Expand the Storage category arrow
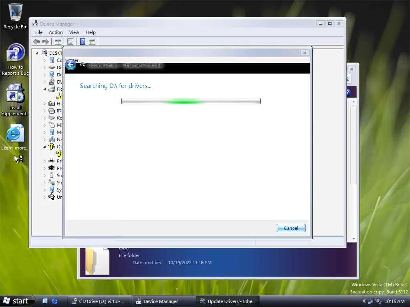The width and height of the screenshot is (410, 307). coord(44,183)
